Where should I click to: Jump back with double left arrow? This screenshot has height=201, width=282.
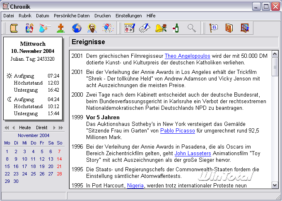pos(7,128)
